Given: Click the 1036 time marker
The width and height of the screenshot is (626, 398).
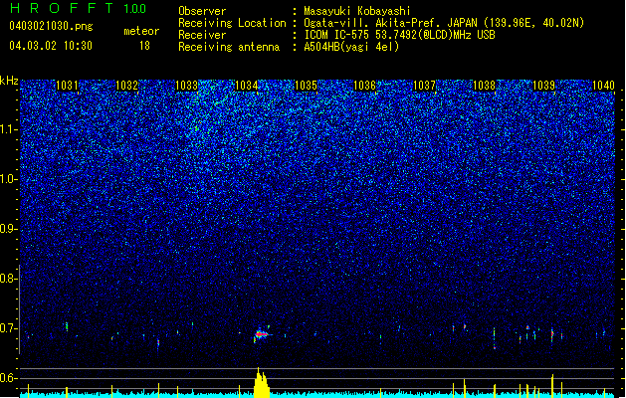Looking at the screenshot, I should coord(365,86).
